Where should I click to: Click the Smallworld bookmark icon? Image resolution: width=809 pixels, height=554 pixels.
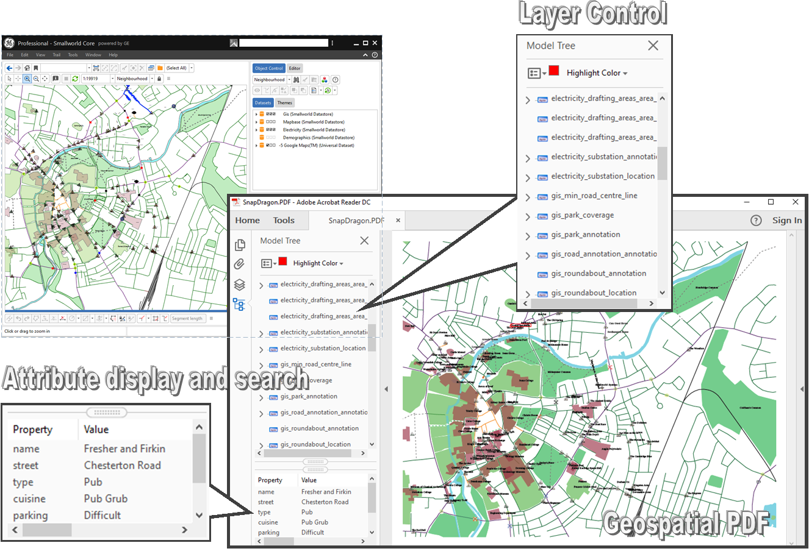click(36, 68)
